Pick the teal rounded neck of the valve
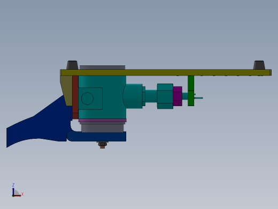Image resolution: width=278 pixels, height=209 pixels. point(133,96)
